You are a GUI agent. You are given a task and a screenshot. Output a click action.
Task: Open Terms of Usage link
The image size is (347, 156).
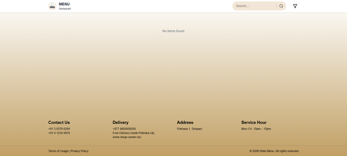tap(58, 151)
